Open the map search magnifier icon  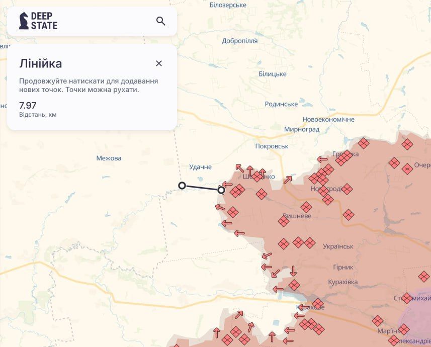tap(161, 21)
